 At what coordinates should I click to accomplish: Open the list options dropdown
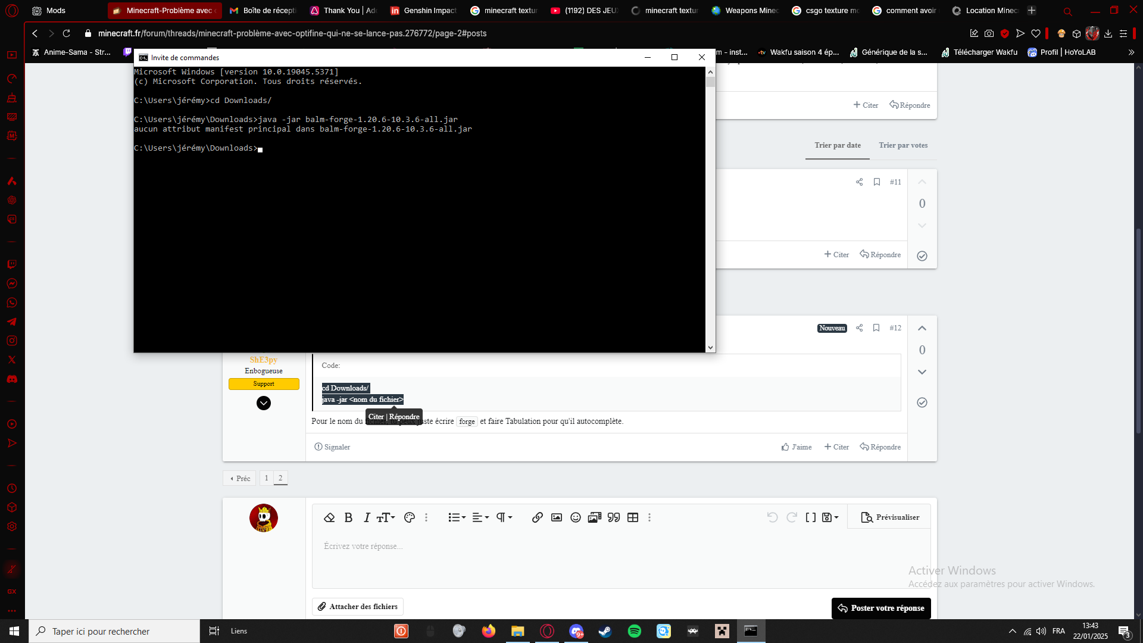tap(457, 517)
